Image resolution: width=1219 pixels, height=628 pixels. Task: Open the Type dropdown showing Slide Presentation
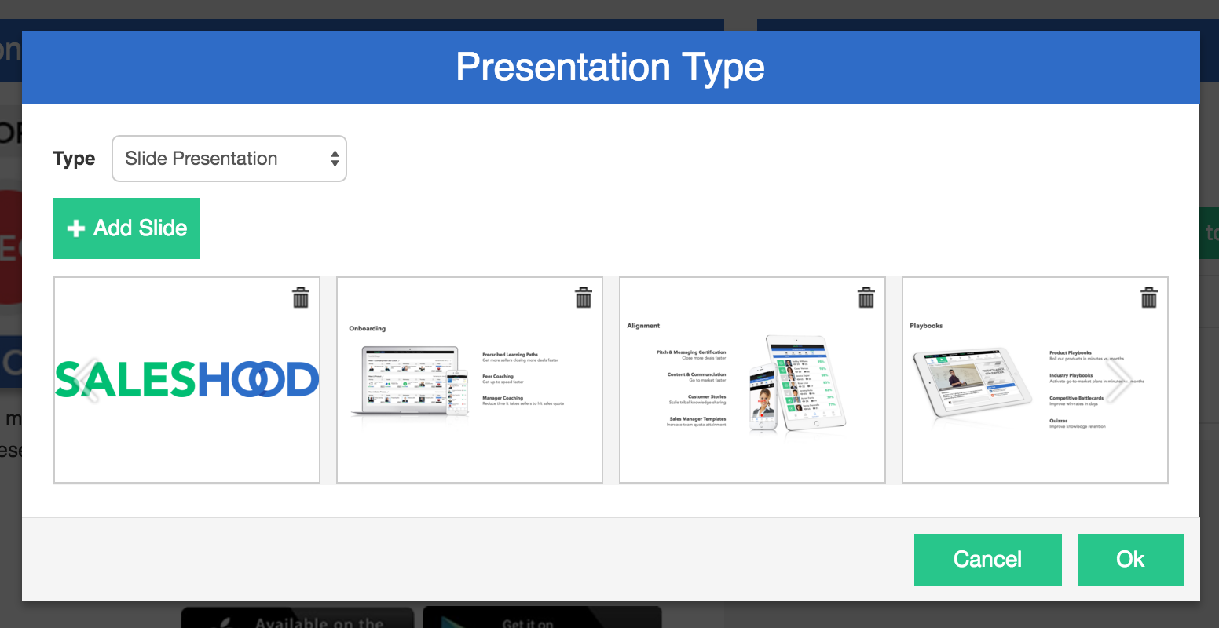pyautogui.click(x=229, y=159)
